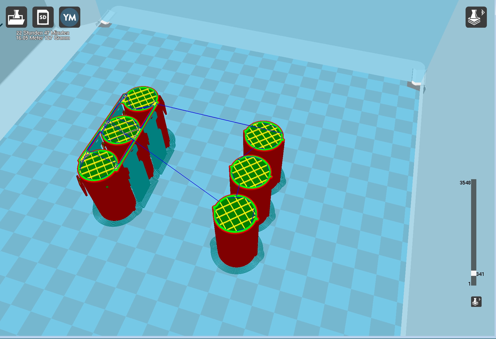
Task: Click the print time estimate text
Action: [43, 33]
